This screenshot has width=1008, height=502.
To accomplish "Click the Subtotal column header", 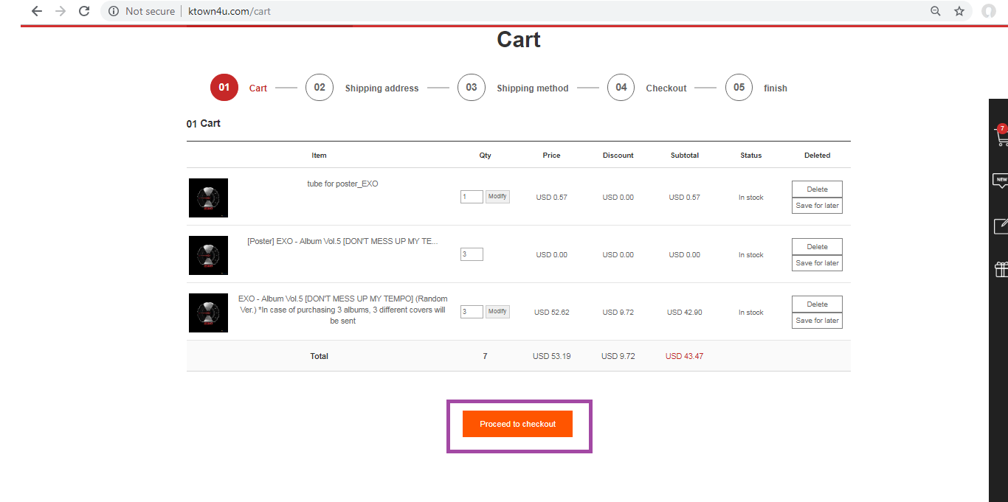I will 684,156.
